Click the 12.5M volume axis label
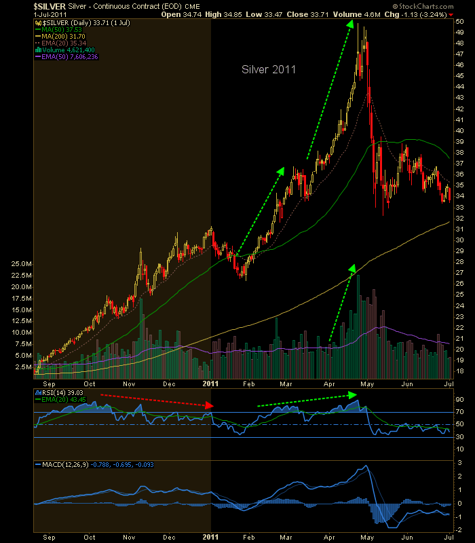The height and width of the screenshot is (543, 475). click(x=21, y=321)
